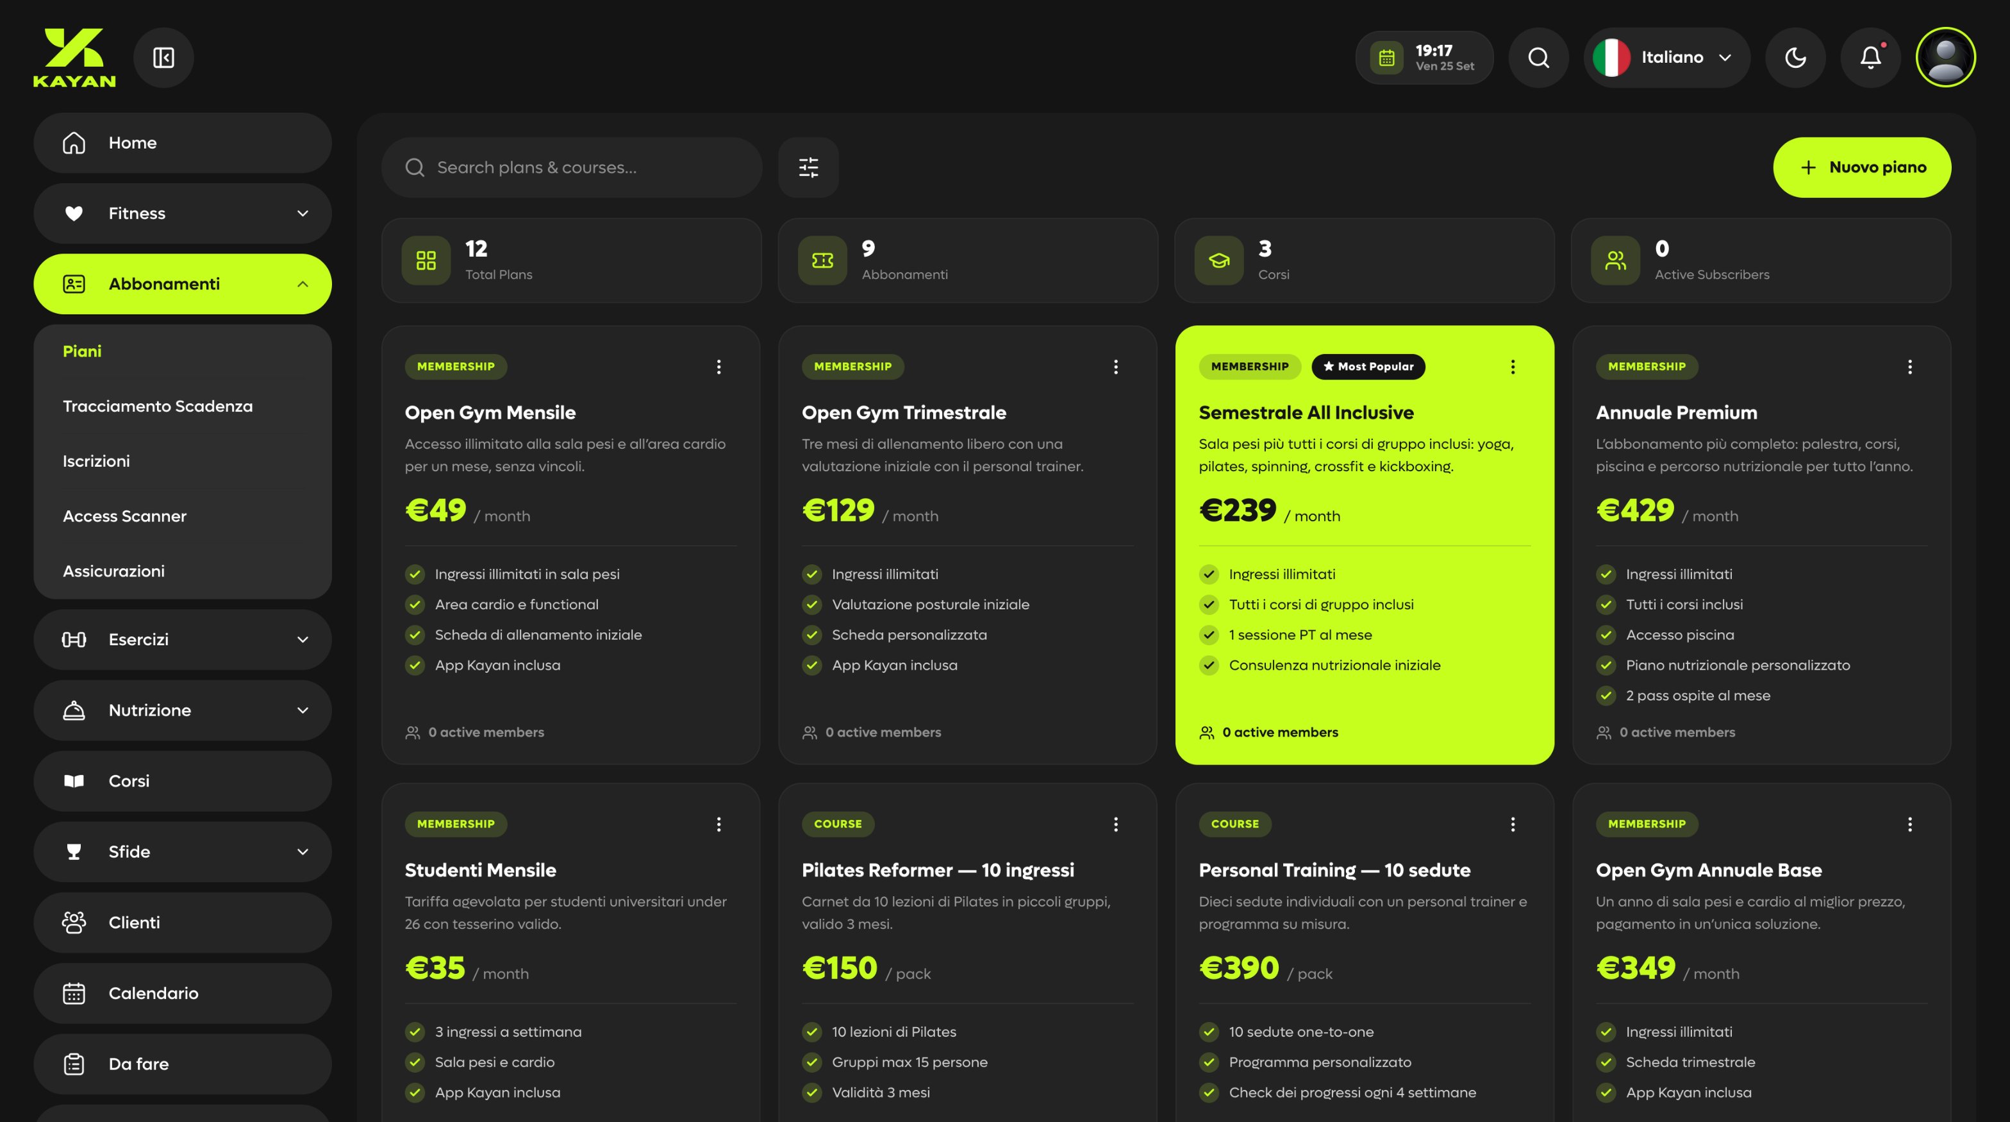Open Corsi in sidebar
The image size is (2010, 1122).
(183, 781)
